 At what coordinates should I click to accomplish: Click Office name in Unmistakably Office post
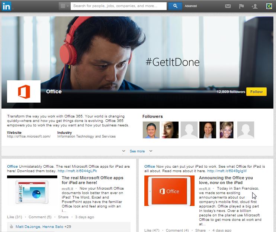pos(12,167)
